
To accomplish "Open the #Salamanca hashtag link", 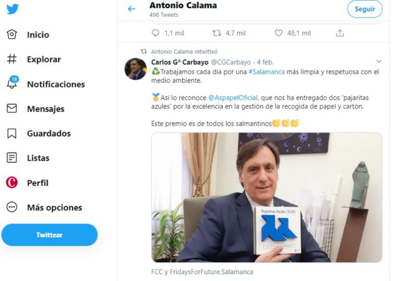I will 267,72.
